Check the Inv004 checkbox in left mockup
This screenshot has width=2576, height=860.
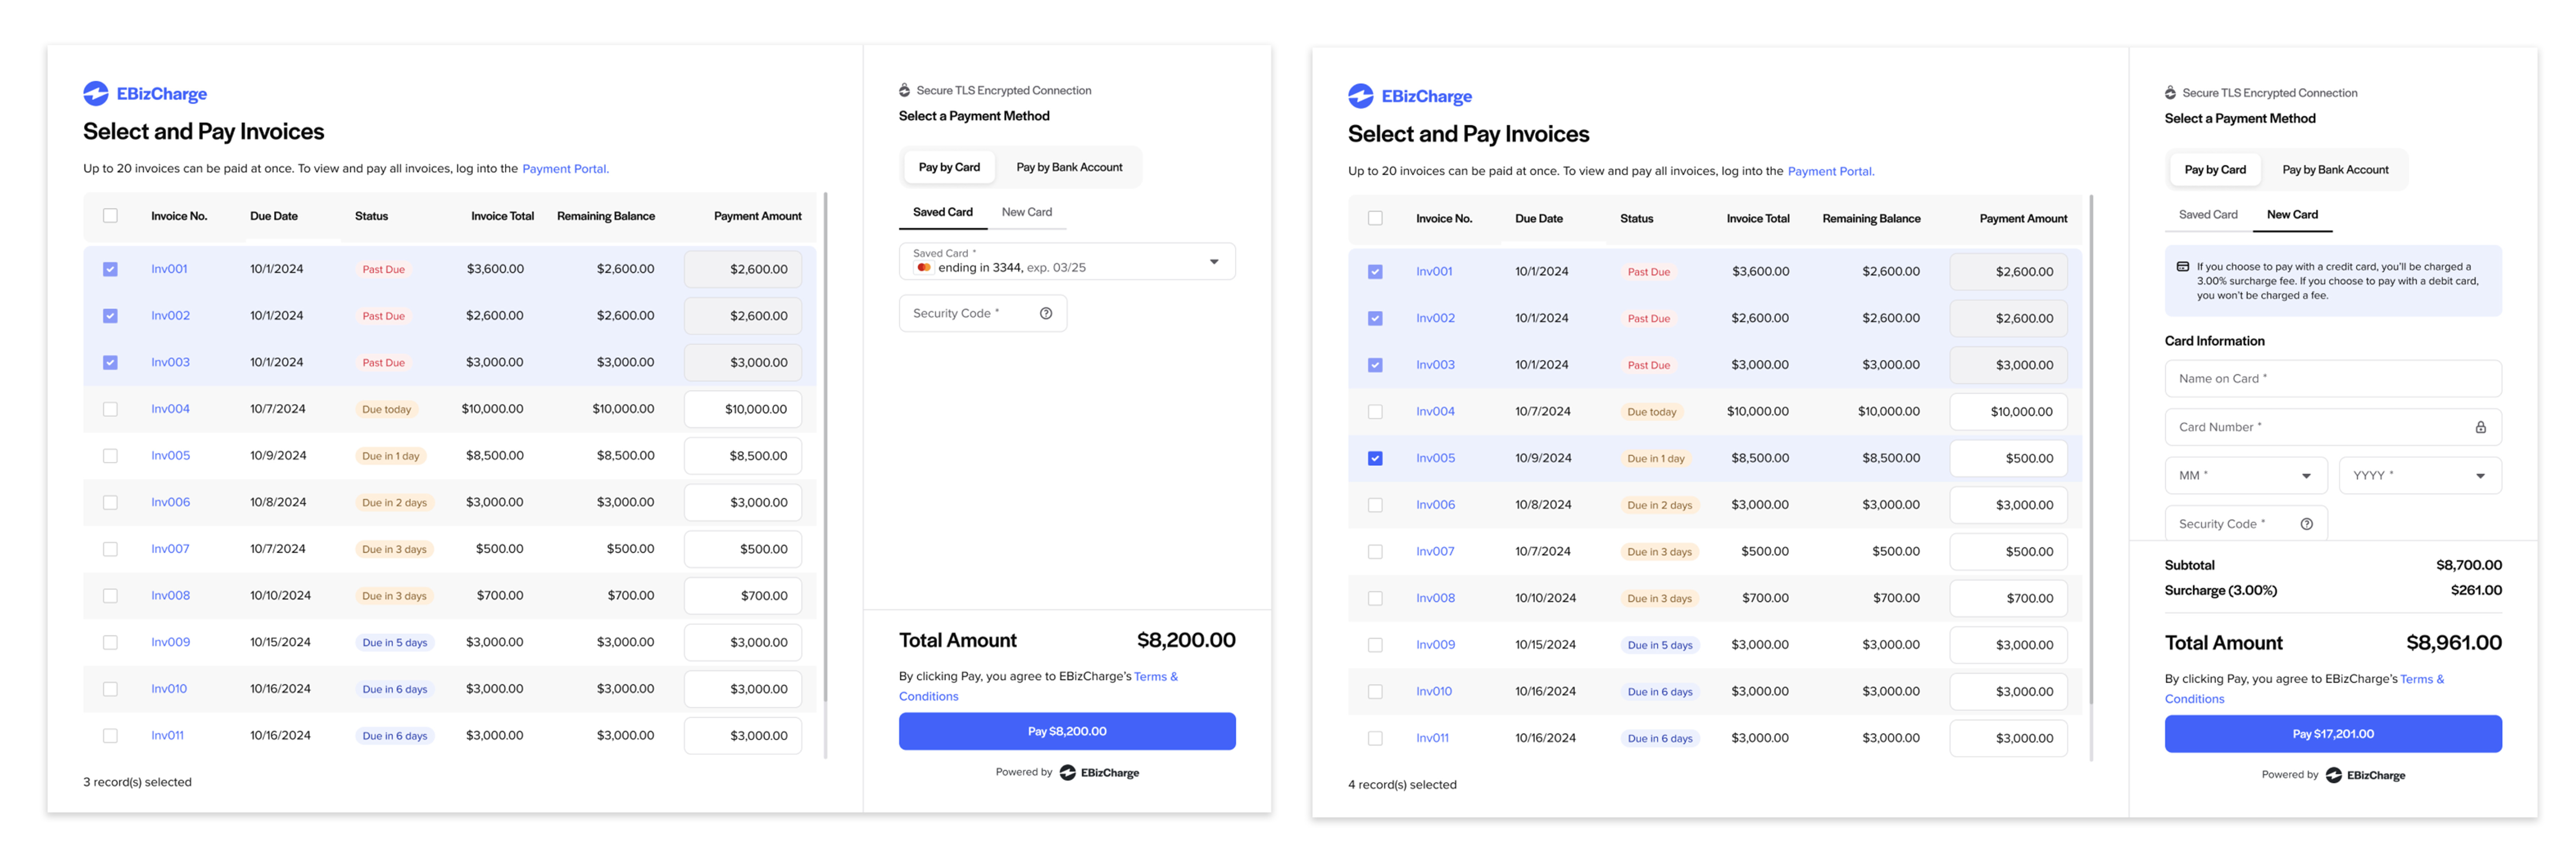[x=110, y=409]
